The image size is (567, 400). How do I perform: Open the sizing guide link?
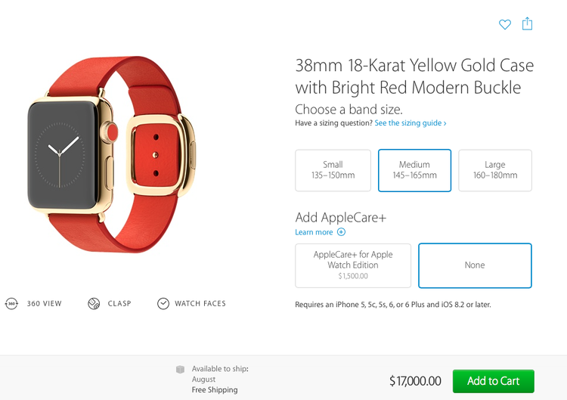click(411, 123)
